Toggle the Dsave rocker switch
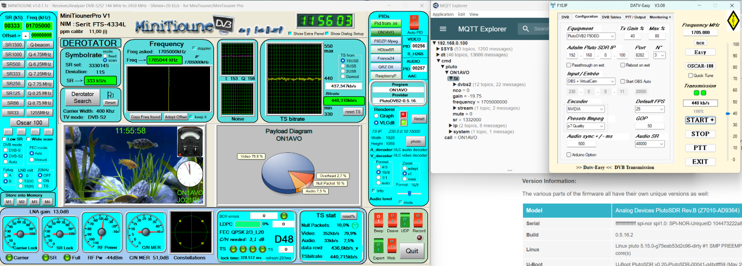This screenshot has width=742, height=266. (392, 219)
